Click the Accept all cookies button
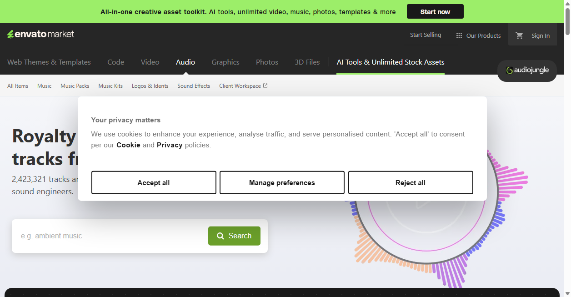This screenshot has width=571, height=297. (154, 182)
